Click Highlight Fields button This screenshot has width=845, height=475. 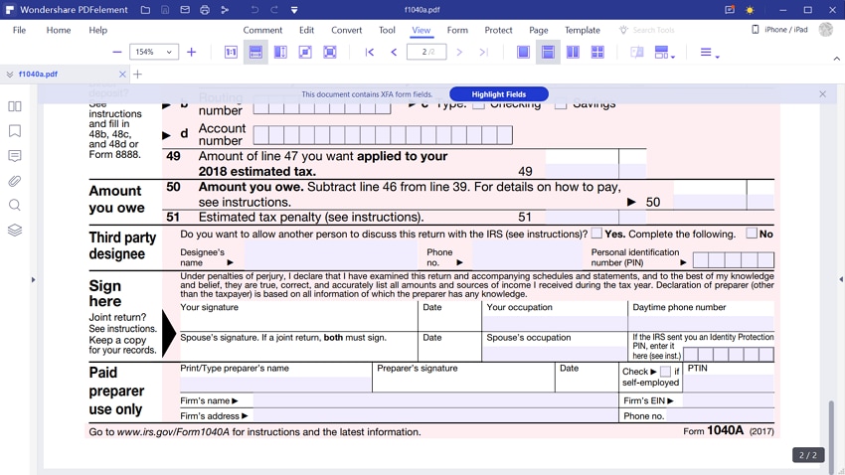[x=499, y=94]
